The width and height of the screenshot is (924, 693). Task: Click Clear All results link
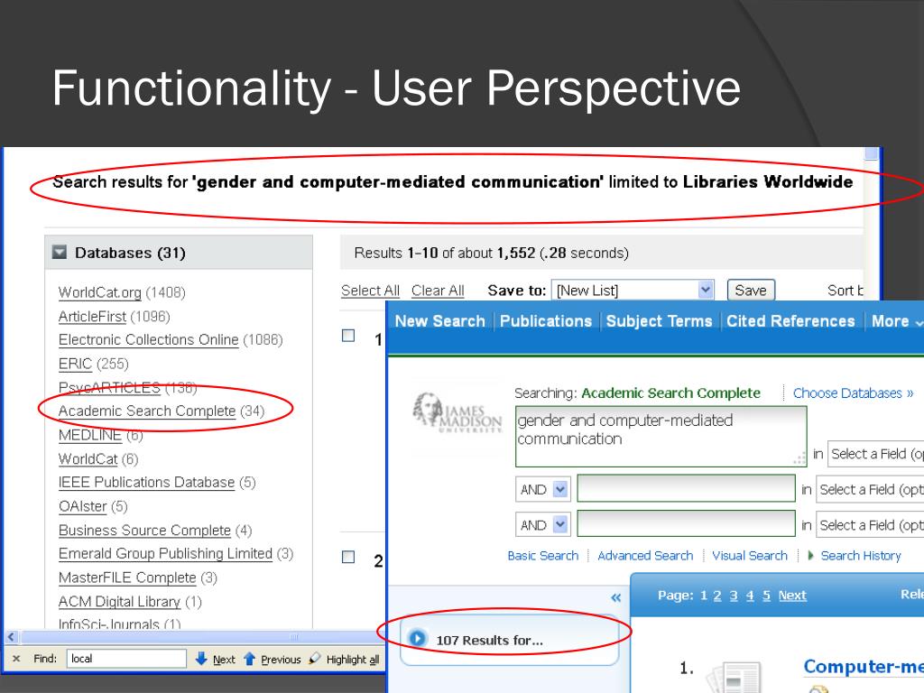pyautogui.click(x=438, y=291)
